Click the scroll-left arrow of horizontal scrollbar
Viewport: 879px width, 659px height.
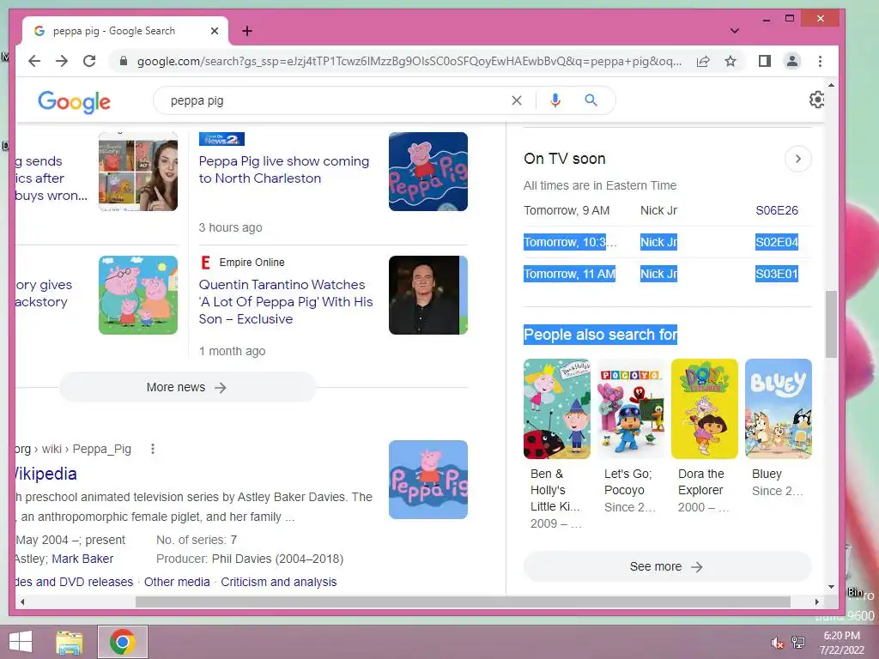pos(22,602)
